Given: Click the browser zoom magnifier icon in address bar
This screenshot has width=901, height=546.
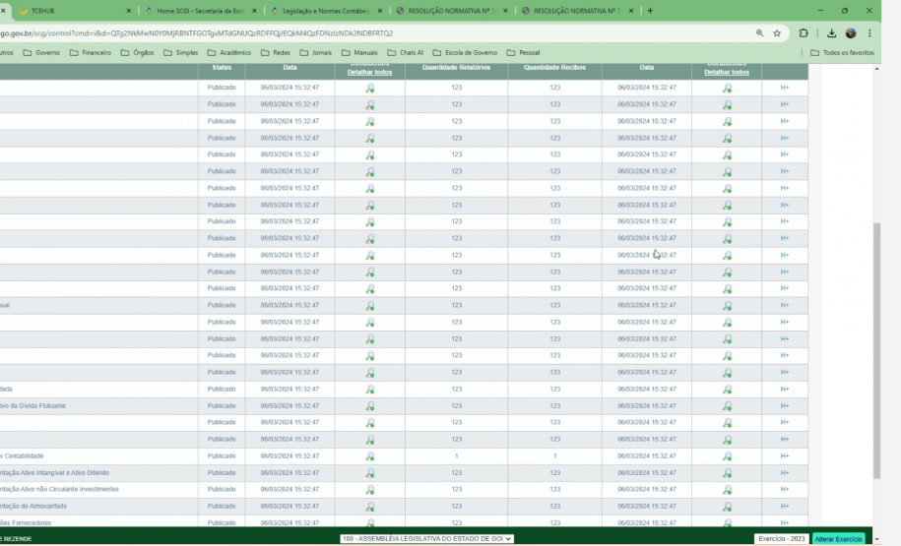Looking at the screenshot, I should click(758, 32).
